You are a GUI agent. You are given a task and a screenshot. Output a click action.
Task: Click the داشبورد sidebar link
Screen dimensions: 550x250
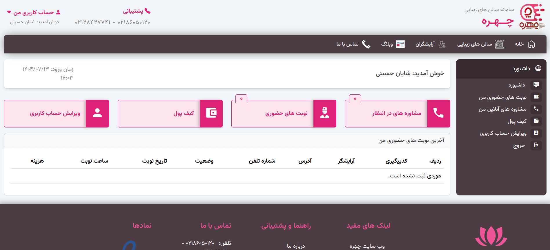(517, 85)
